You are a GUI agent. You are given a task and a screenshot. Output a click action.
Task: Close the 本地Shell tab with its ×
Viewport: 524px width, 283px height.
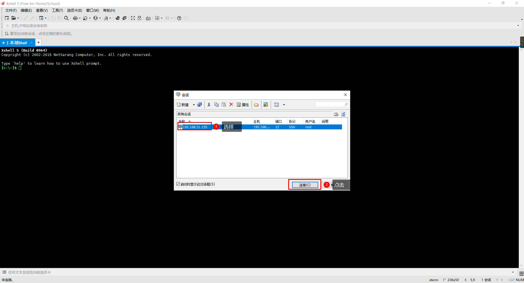pos(31,43)
